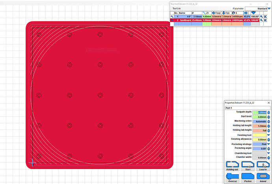This screenshot has height=184, width=272.
Task: Click 24000rpm cell in tool 1 row
Action: (237, 17)
